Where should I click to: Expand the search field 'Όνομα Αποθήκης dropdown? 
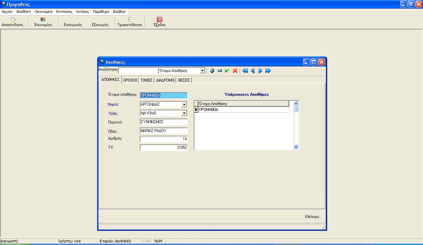tap(202, 71)
